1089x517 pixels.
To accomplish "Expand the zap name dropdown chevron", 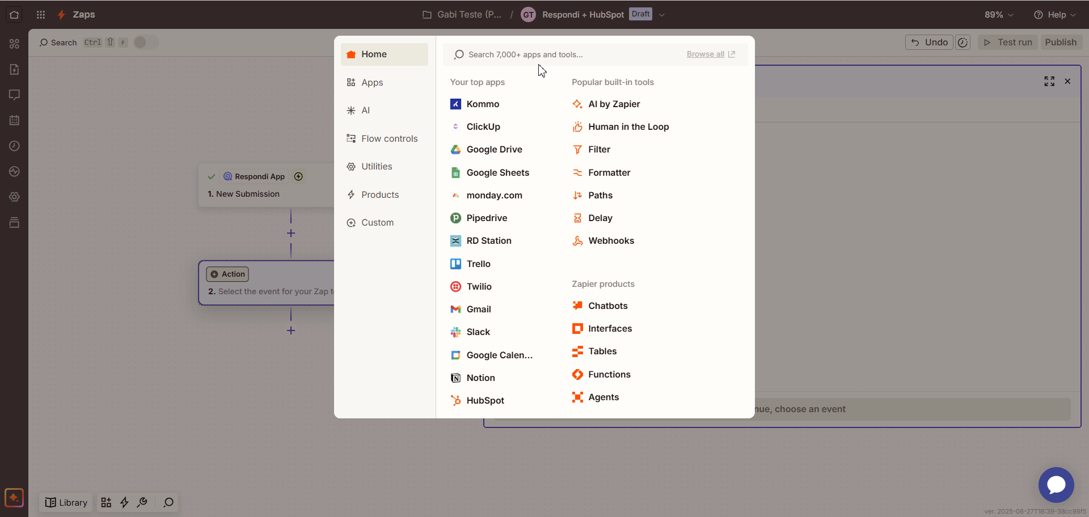I will point(661,15).
